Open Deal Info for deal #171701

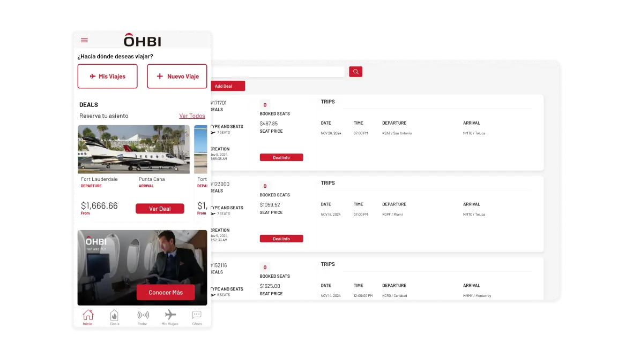pos(281,157)
